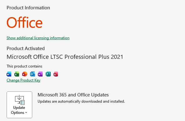Click the Update Options button label
This screenshot has height=121, width=185.
point(19,110)
